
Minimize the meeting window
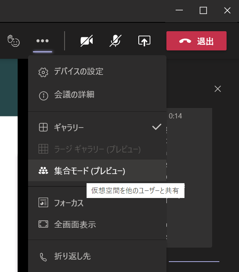click(x=179, y=10)
